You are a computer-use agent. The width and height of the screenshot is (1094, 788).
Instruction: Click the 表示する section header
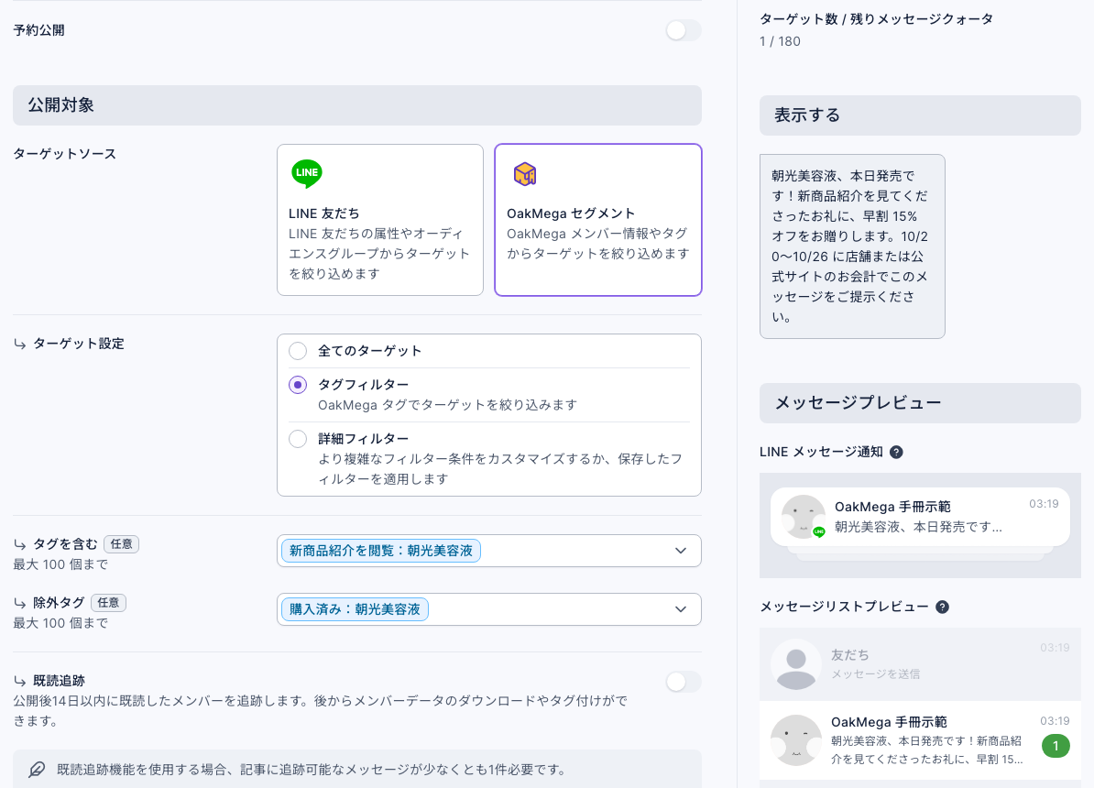[920, 115]
